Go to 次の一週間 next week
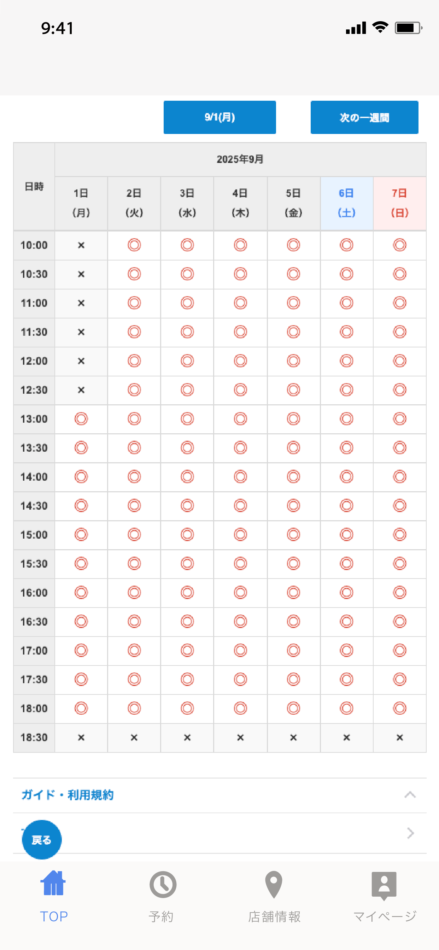This screenshot has width=439, height=950. point(364,117)
